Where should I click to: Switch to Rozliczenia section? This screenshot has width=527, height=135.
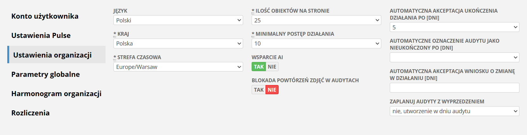[x=30, y=113]
